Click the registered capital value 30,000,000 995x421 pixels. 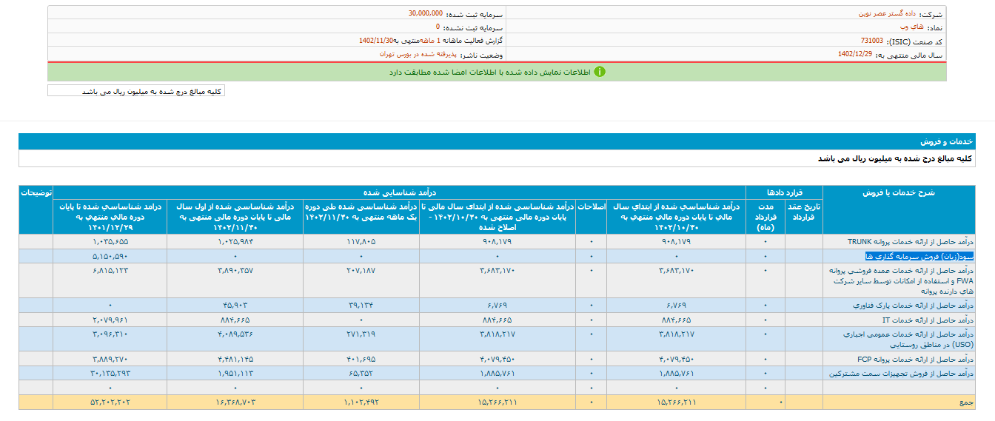[x=425, y=13]
